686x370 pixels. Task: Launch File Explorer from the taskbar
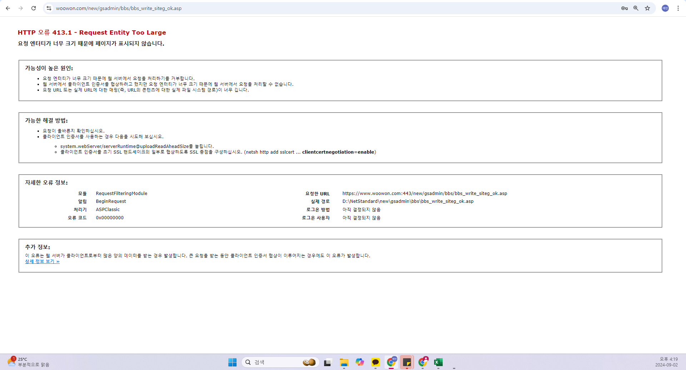(x=344, y=363)
